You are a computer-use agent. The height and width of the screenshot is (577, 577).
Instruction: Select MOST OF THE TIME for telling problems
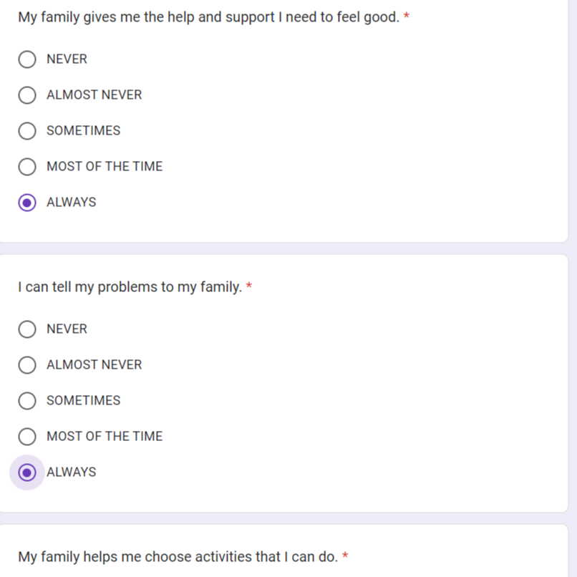pos(27,437)
